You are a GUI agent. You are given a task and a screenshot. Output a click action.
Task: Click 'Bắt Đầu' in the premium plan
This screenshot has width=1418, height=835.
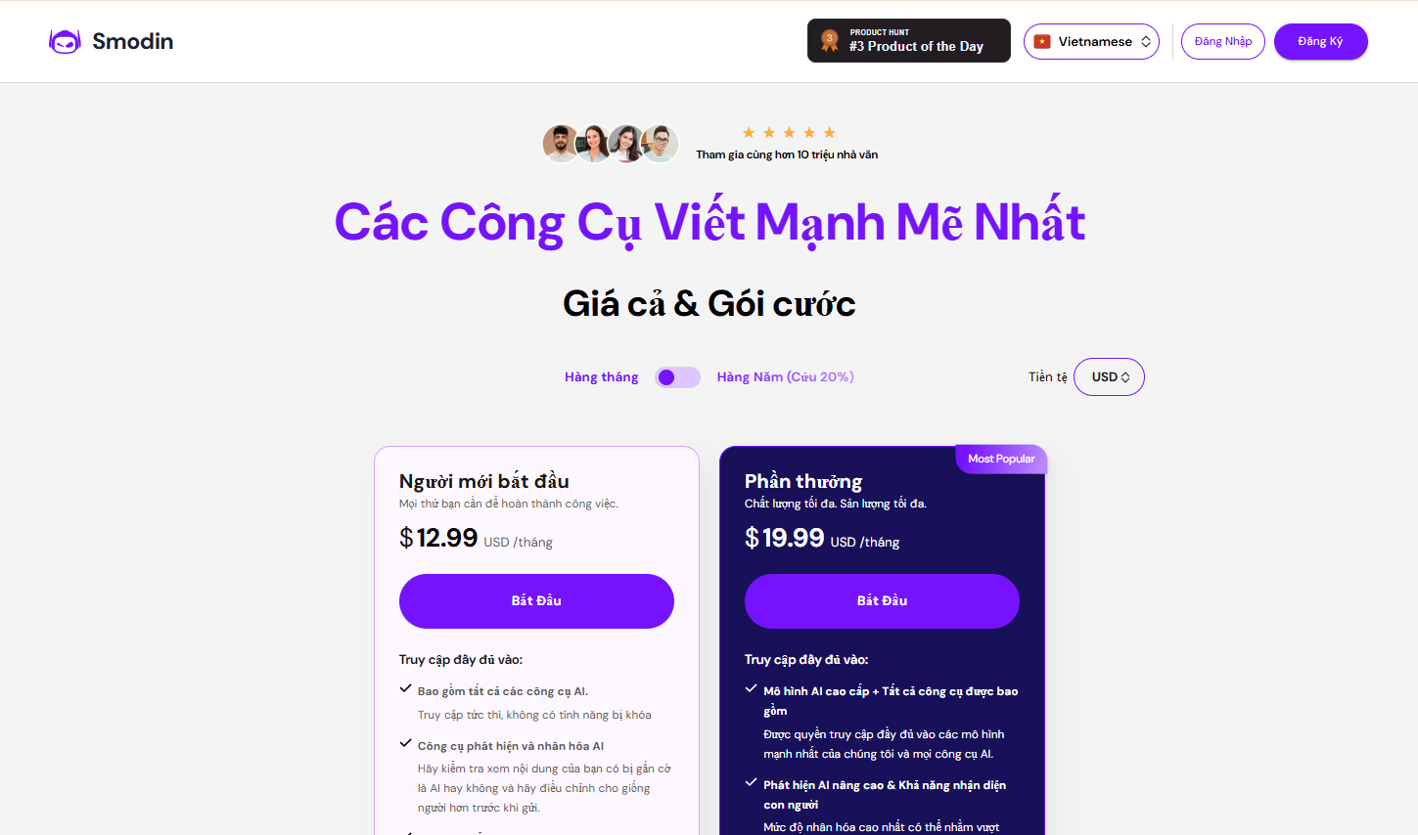882,601
